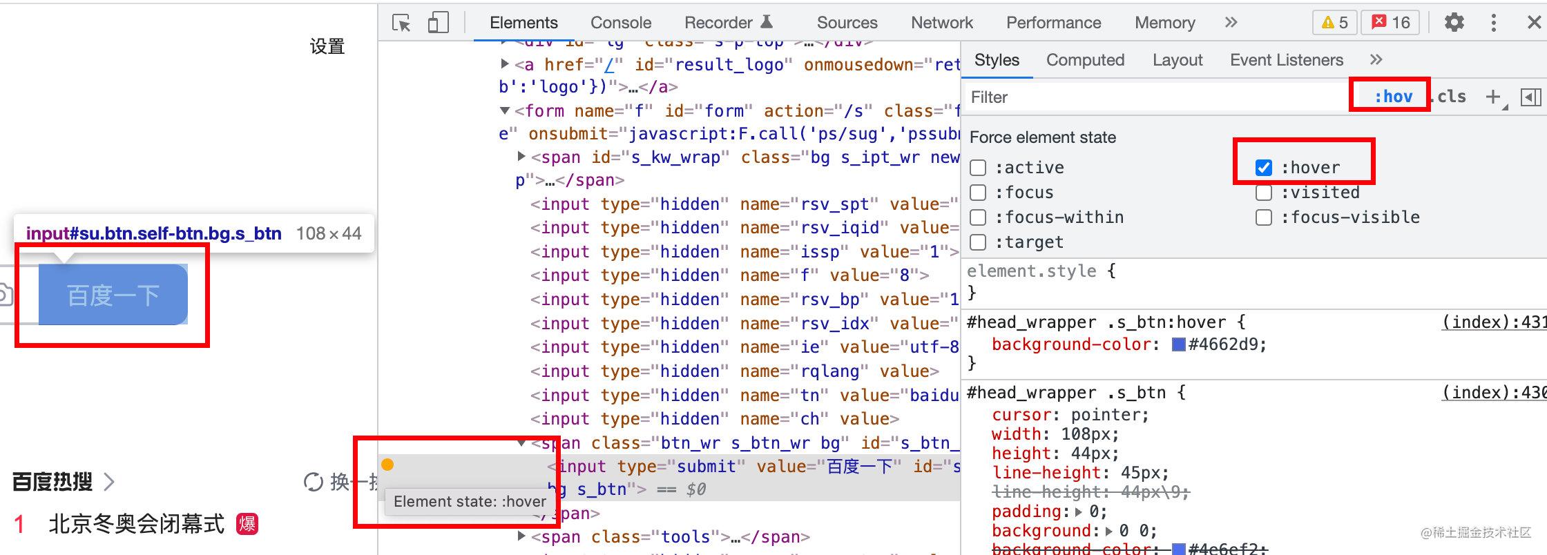The image size is (1547, 555).
Task: Open the 北京冬奥会闭幕式 hot topic
Action: pyautogui.click(x=137, y=524)
